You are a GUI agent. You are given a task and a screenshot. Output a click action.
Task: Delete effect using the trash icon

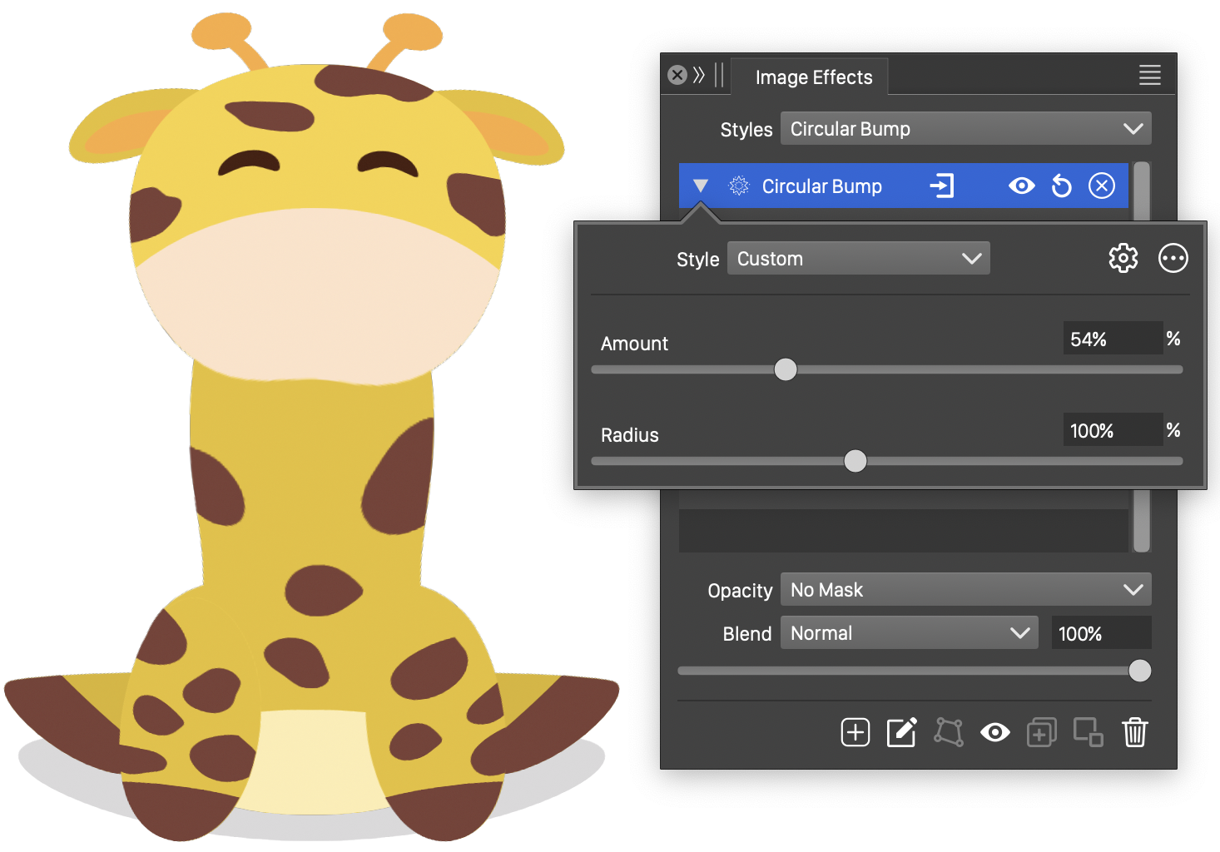1134,732
